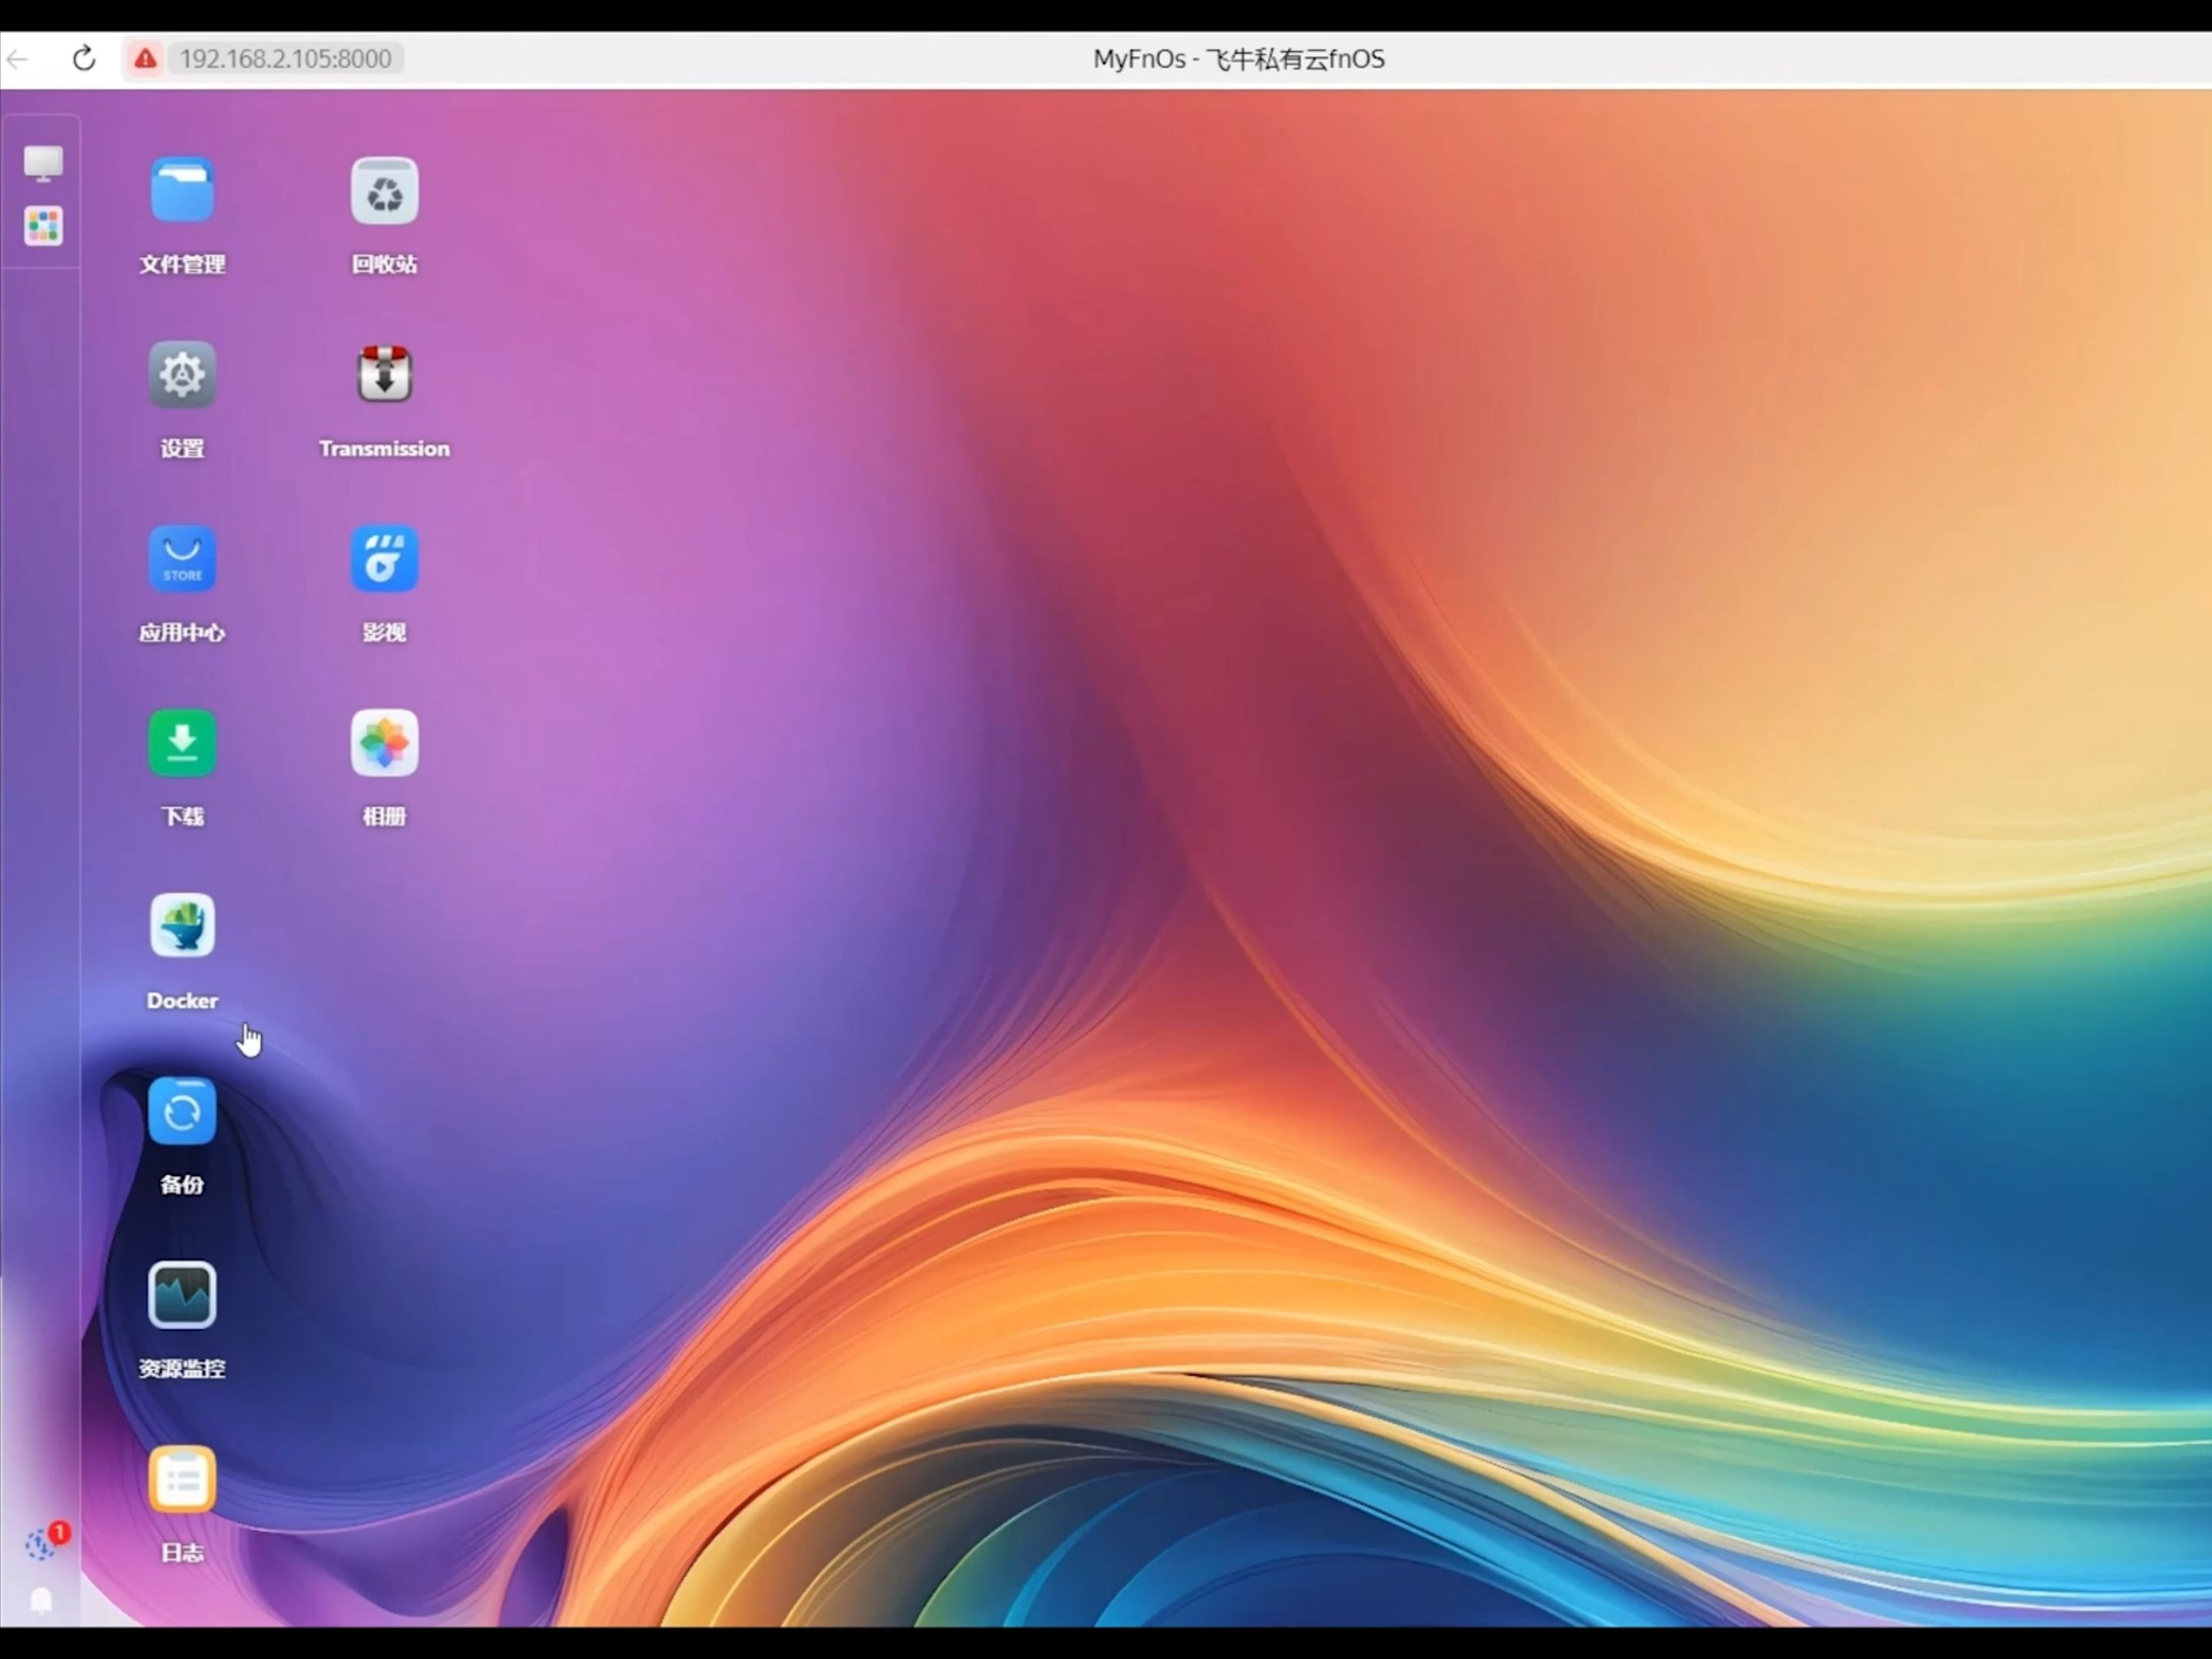Click the red security warning icon
Viewport: 2212px width, 1659px height.
[146, 59]
